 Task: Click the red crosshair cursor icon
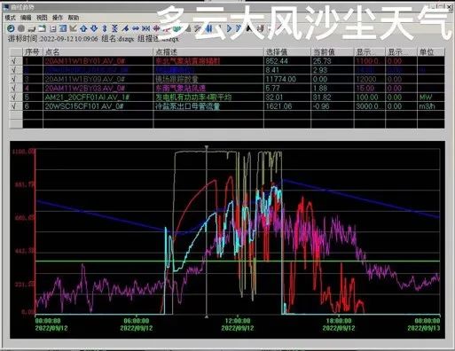tap(156, 28)
